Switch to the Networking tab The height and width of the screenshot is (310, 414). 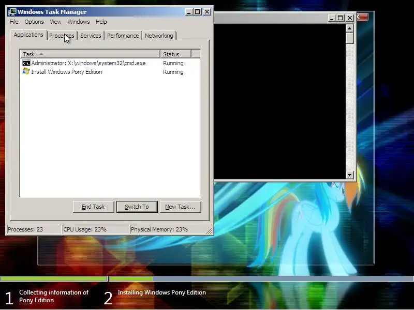tap(159, 36)
